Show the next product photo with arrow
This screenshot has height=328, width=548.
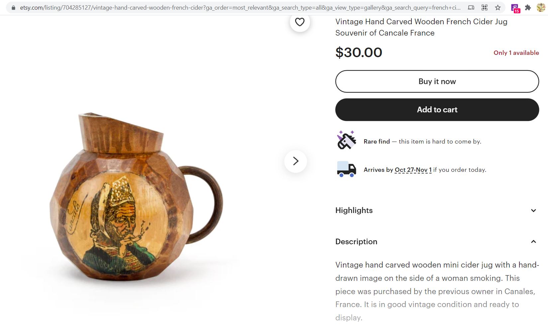pos(295,161)
